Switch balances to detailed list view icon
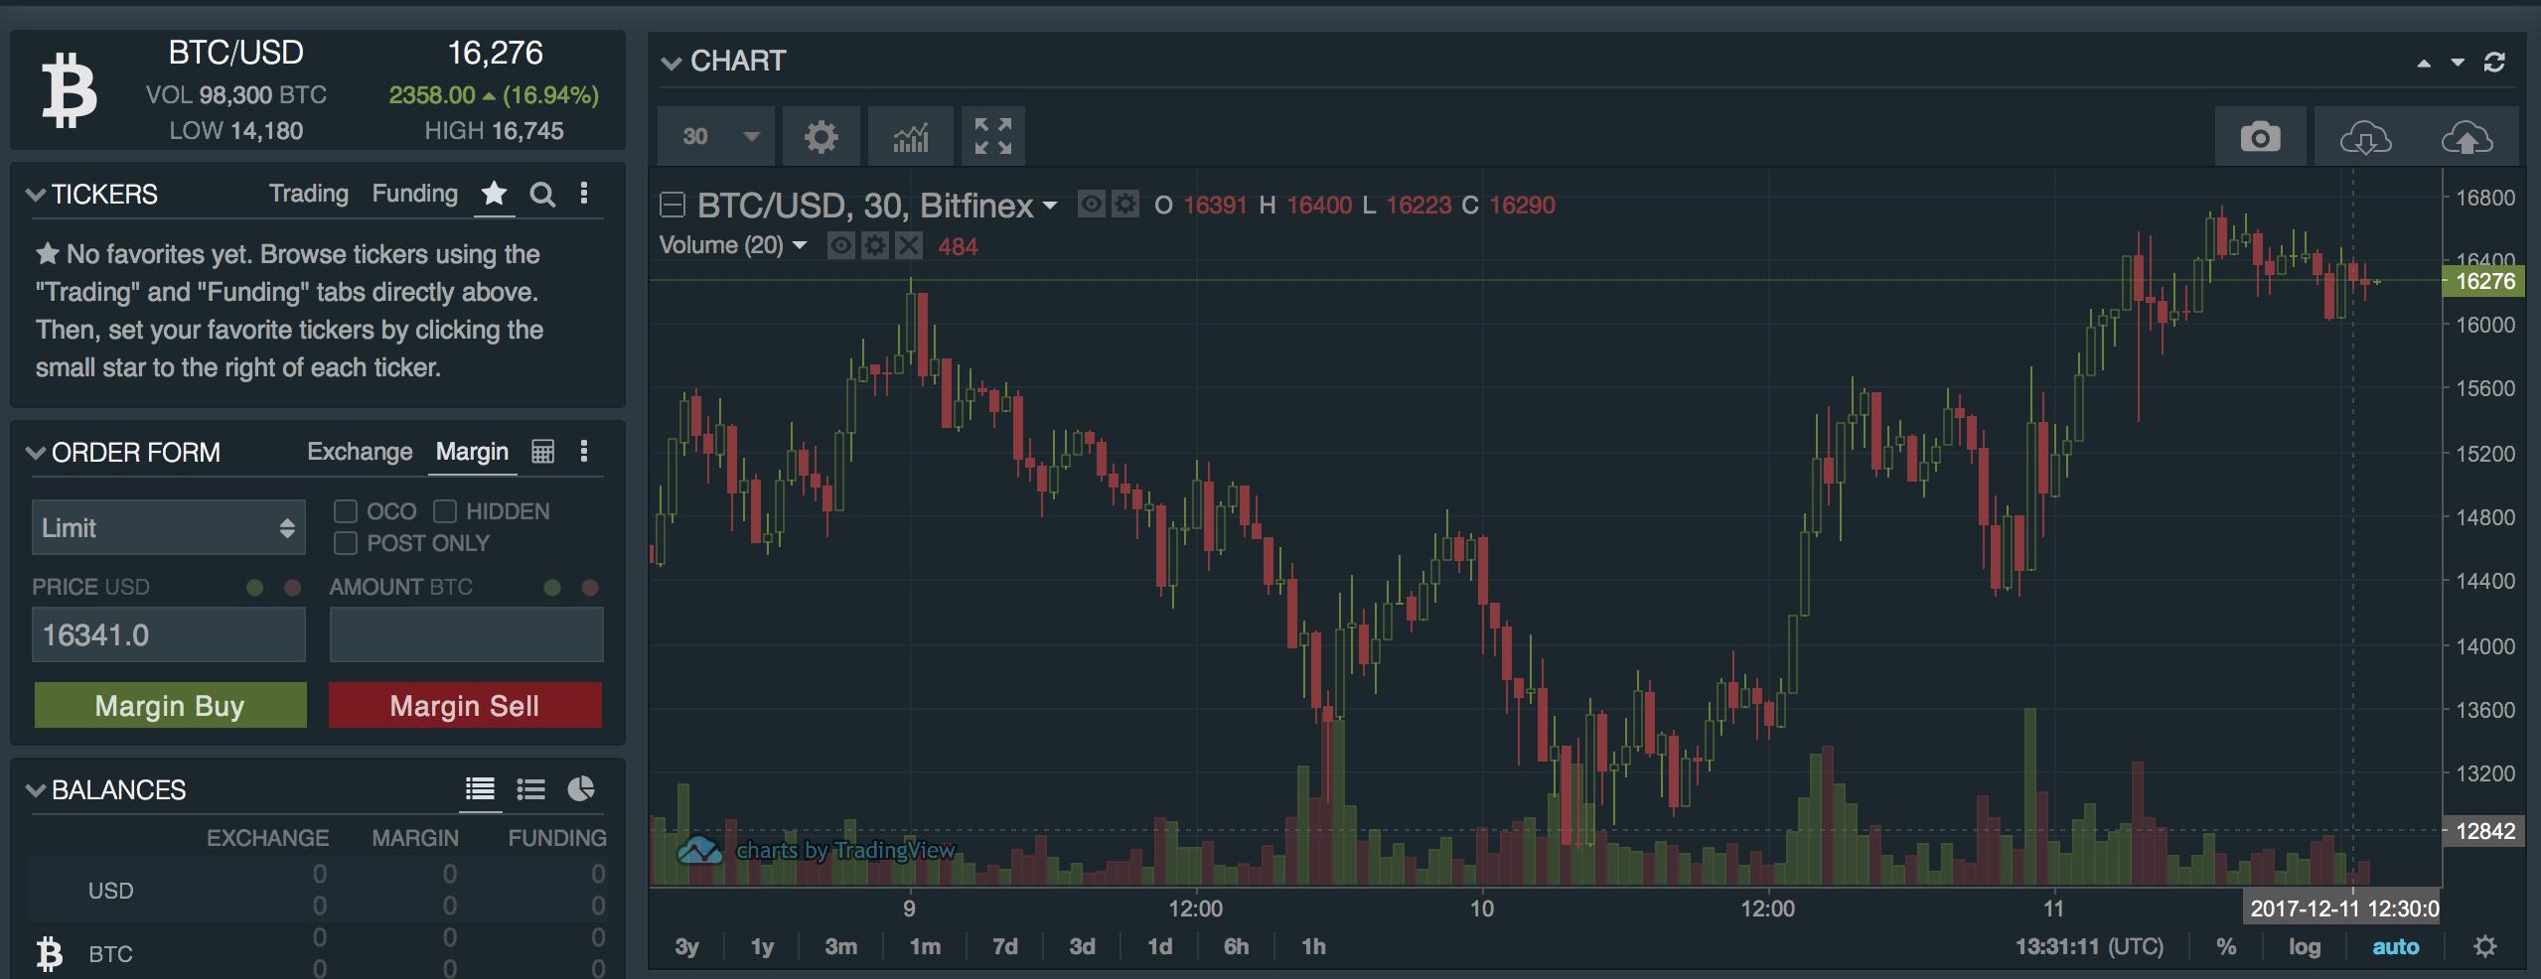2541x979 pixels. [x=480, y=789]
